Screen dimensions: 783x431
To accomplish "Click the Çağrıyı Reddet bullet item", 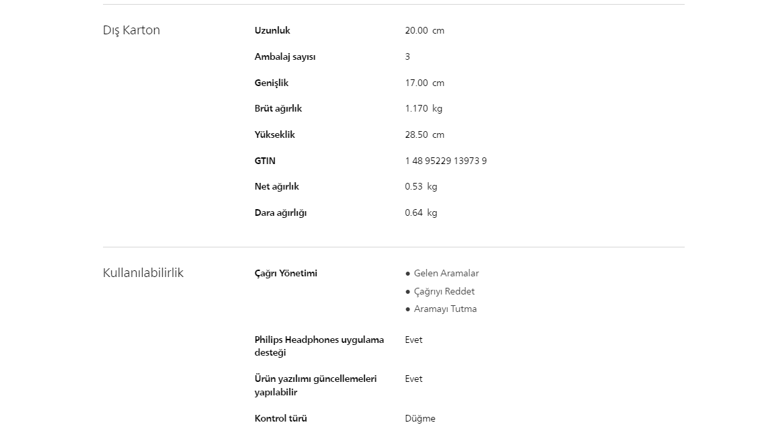I will pos(444,291).
